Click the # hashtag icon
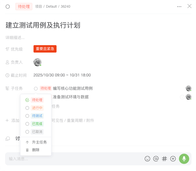This screenshot has width=196, height=171. pos(164,159)
